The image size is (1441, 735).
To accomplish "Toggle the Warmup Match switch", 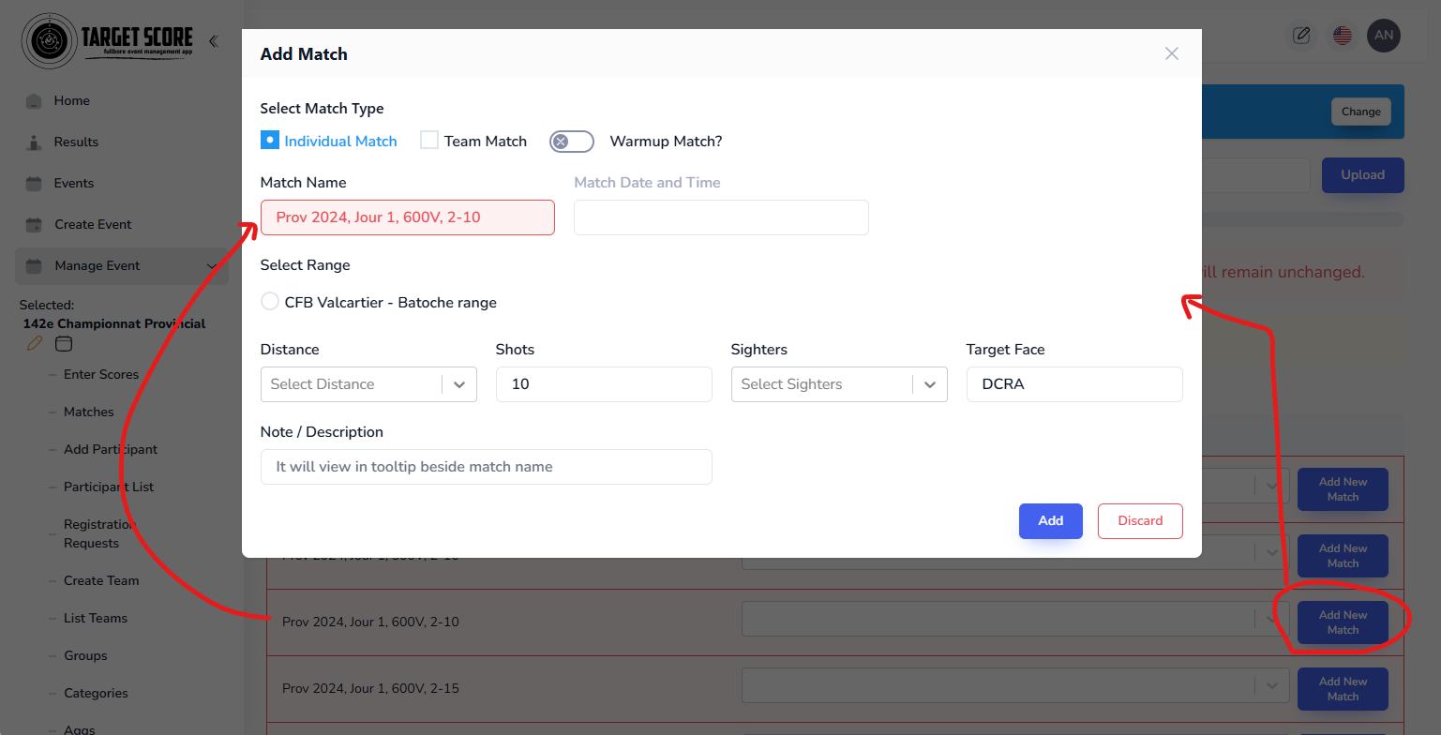I will pyautogui.click(x=572, y=142).
